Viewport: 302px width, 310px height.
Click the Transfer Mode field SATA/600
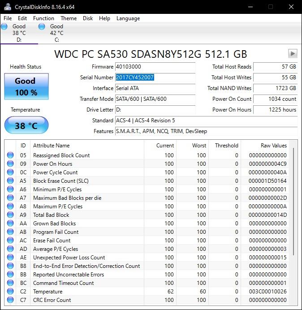(x=155, y=99)
